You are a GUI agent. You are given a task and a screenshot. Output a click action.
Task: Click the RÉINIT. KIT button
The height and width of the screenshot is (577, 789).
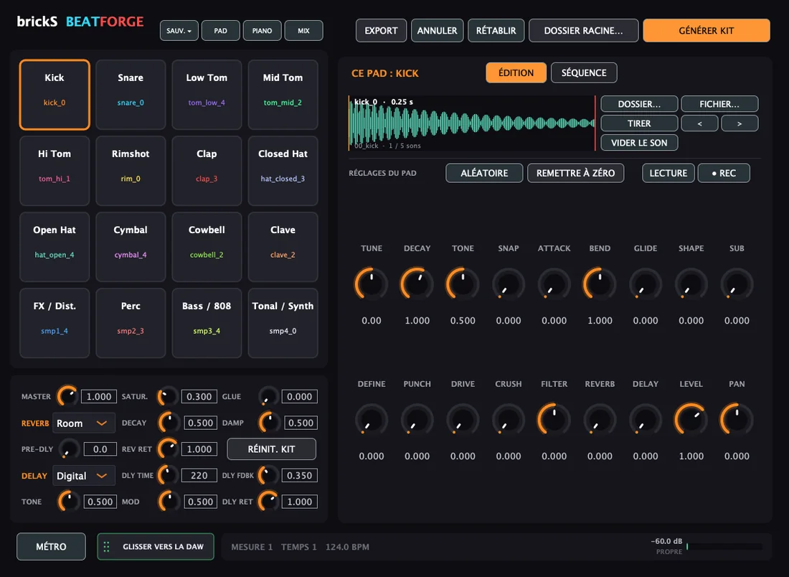coord(271,449)
